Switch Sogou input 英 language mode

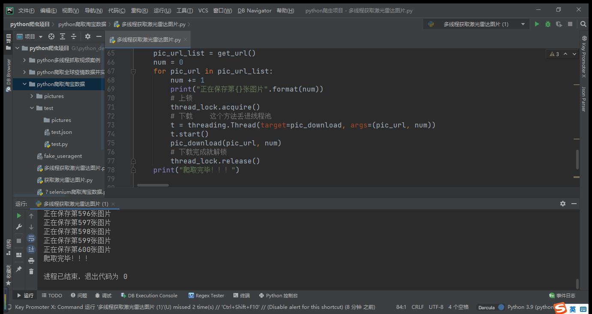coord(573,309)
